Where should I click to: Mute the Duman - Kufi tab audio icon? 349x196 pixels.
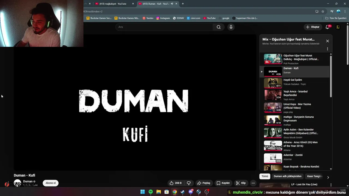tap(172, 4)
